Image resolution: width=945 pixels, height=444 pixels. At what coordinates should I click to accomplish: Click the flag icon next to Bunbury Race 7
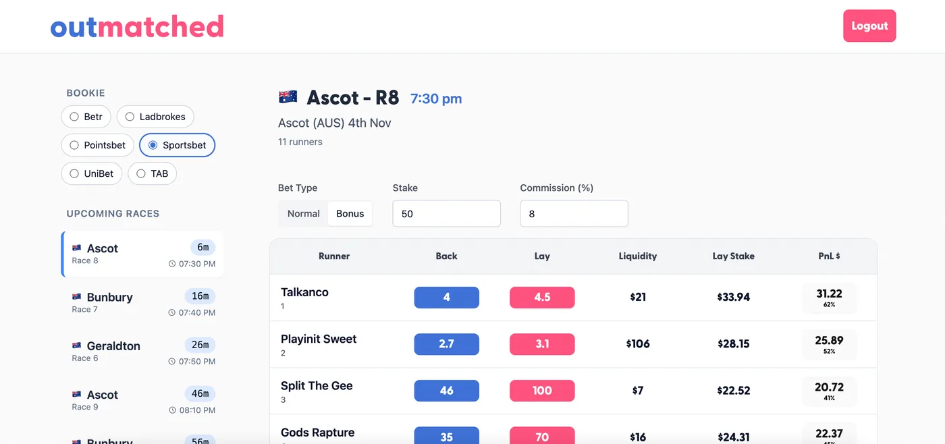click(x=77, y=296)
